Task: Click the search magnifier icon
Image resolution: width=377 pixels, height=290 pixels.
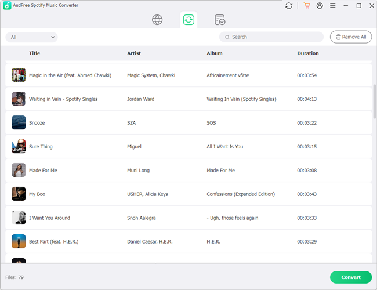Action: pos(227,37)
